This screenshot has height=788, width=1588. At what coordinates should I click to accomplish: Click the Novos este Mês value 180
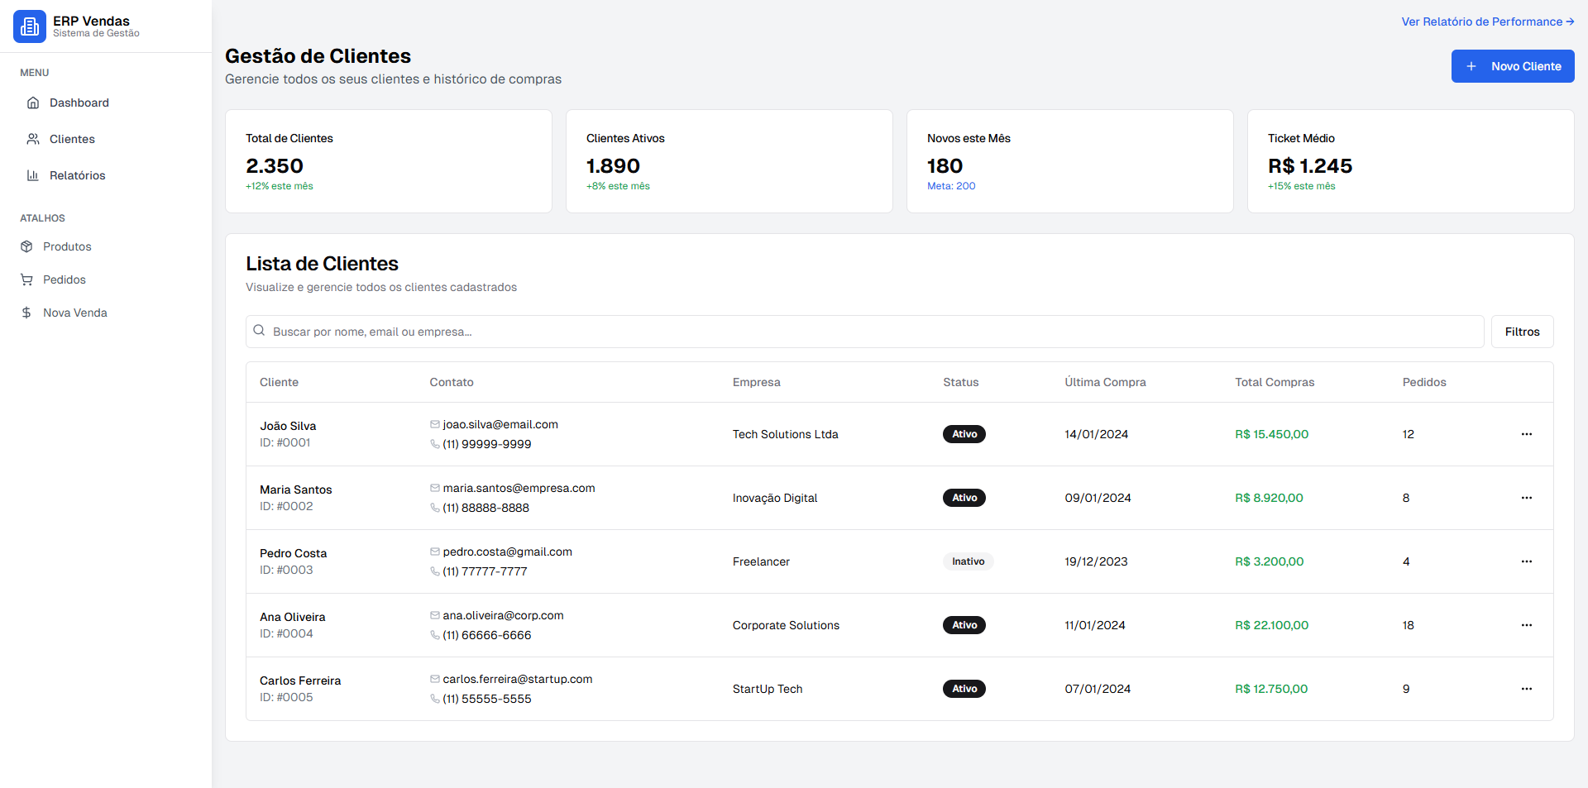[x=945, y=166]
